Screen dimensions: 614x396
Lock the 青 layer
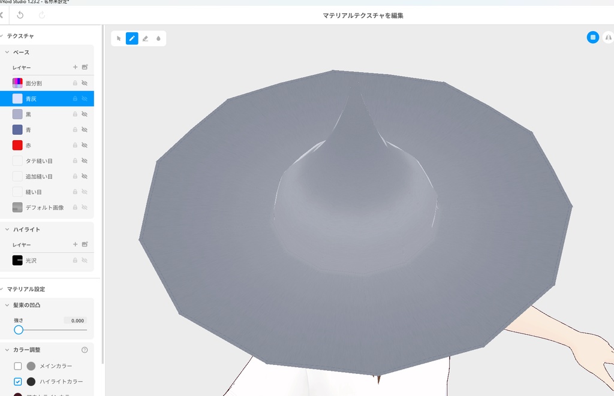75,129
